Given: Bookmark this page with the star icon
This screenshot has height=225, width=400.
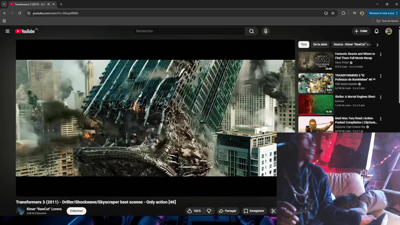Looking at the screenshot, I should point(333,13).
